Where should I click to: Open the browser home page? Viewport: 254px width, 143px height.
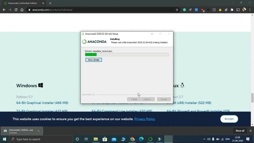22,10
